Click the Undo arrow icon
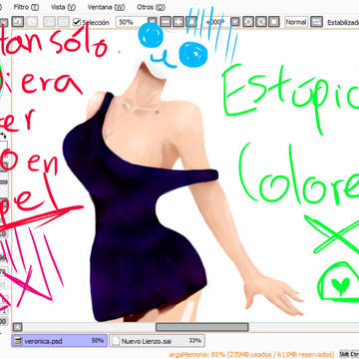The height and width of the screenshot is (359, 359). tap(18, 22)
